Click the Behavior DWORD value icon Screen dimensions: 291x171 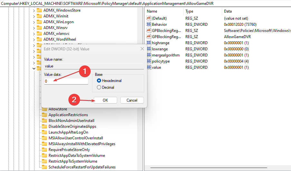pyautogui.click(x=149, y=24)
